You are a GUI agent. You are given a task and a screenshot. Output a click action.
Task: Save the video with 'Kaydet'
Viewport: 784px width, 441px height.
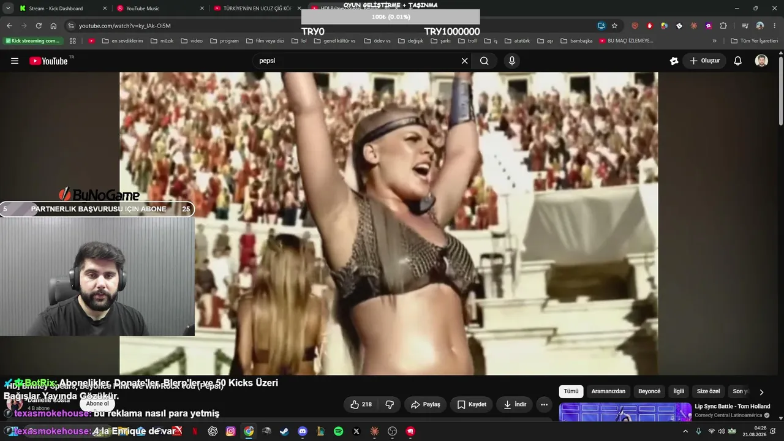click(472, 404)
